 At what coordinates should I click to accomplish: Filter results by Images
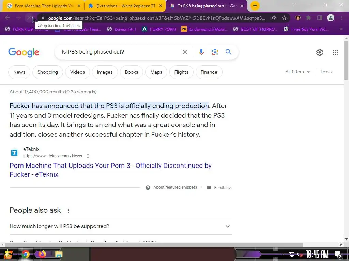click(x=105, y=72)
